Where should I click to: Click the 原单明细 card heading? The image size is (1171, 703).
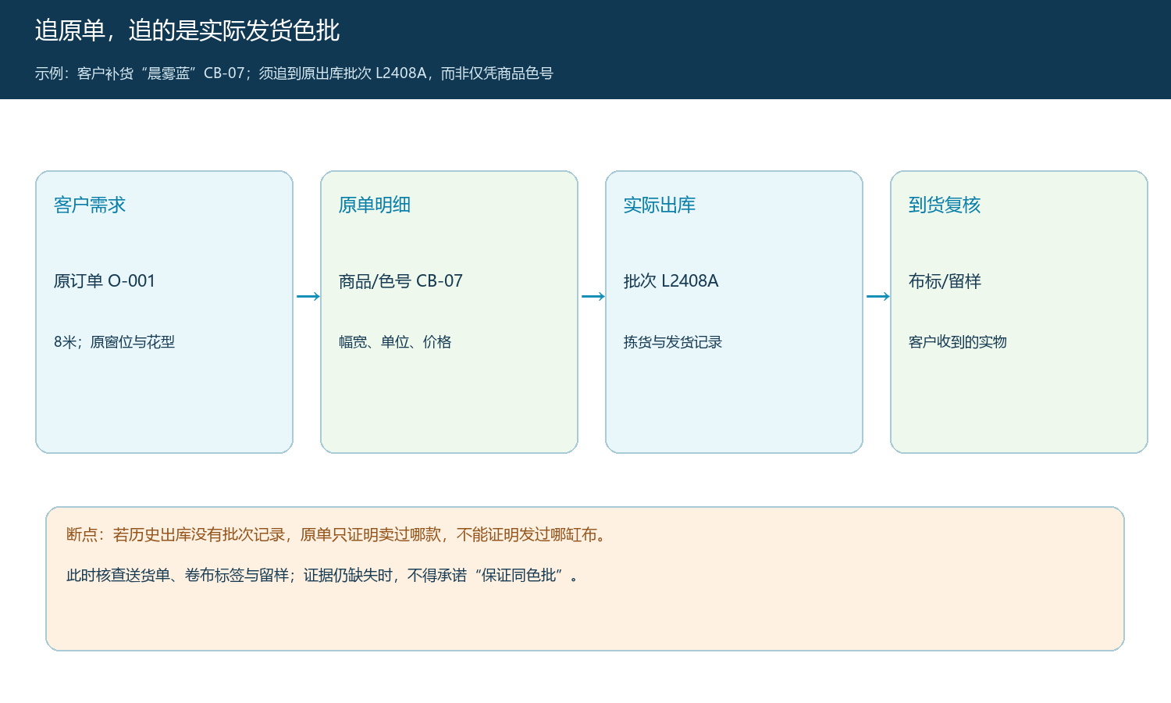pos(375,205)
